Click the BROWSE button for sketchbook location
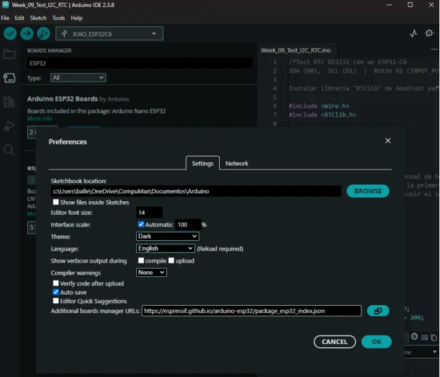 click(x=368, y=191)
